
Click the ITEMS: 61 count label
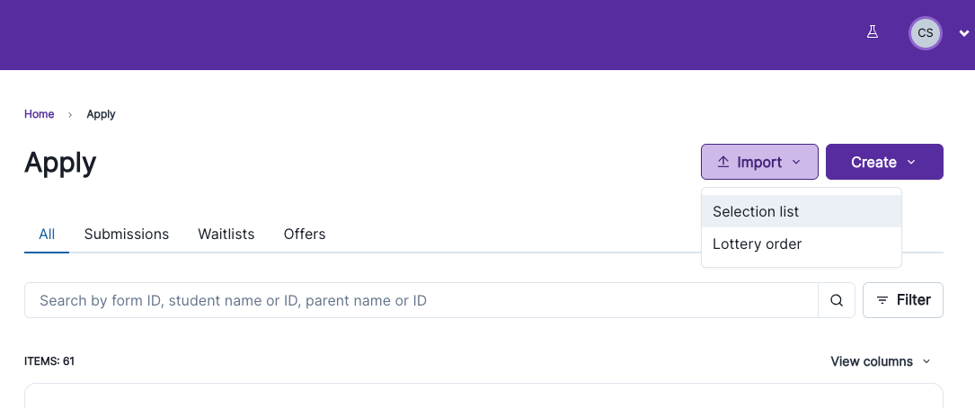tap(49, 361)
